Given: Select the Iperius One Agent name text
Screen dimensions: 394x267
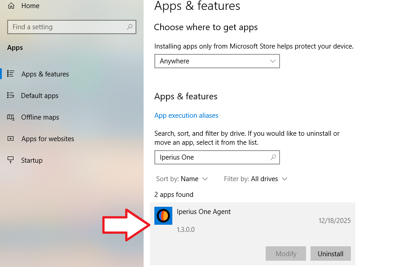Looking at the screenshot, I should [204, 212].
